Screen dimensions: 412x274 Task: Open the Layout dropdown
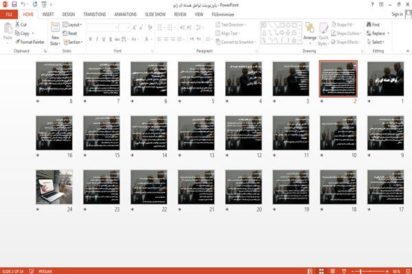72,25
